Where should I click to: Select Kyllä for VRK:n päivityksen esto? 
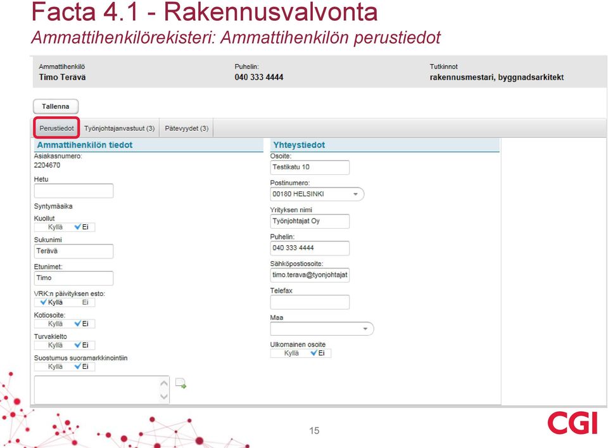[x=50, y=302]
